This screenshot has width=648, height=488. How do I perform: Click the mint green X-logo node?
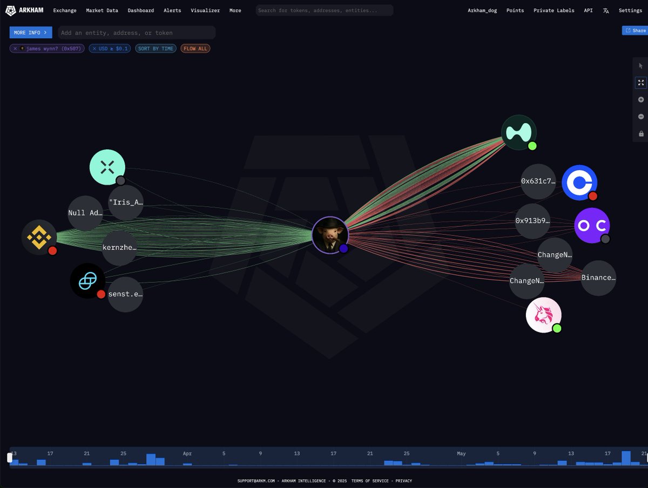[107, 167]
